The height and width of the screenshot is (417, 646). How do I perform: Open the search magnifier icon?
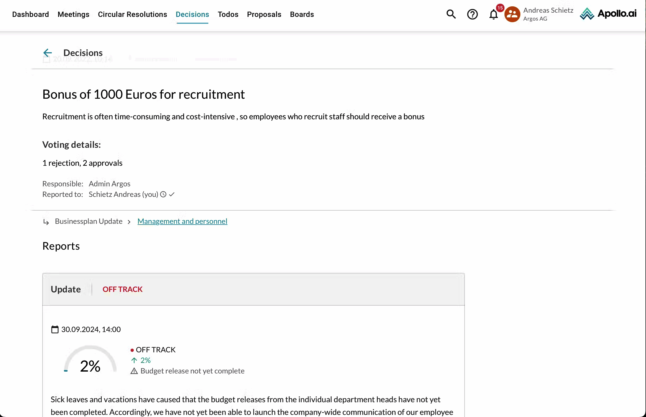coord(451,14)
